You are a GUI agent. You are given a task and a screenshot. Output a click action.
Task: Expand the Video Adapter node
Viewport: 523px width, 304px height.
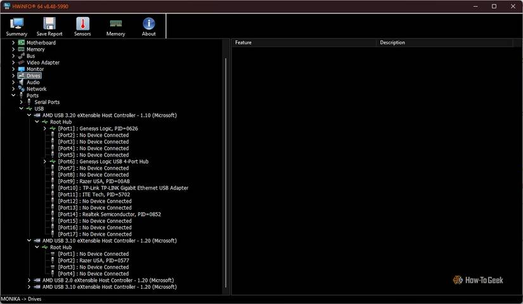tap(13, 62)
